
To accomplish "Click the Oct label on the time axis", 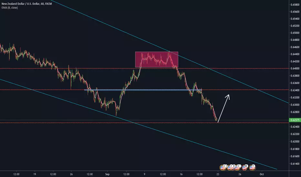I will [x=262, y=174].
